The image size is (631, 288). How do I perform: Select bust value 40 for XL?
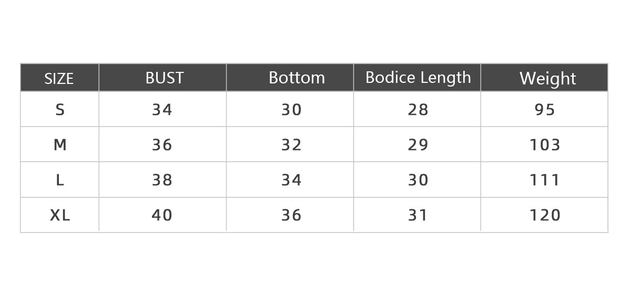point(162,215)
